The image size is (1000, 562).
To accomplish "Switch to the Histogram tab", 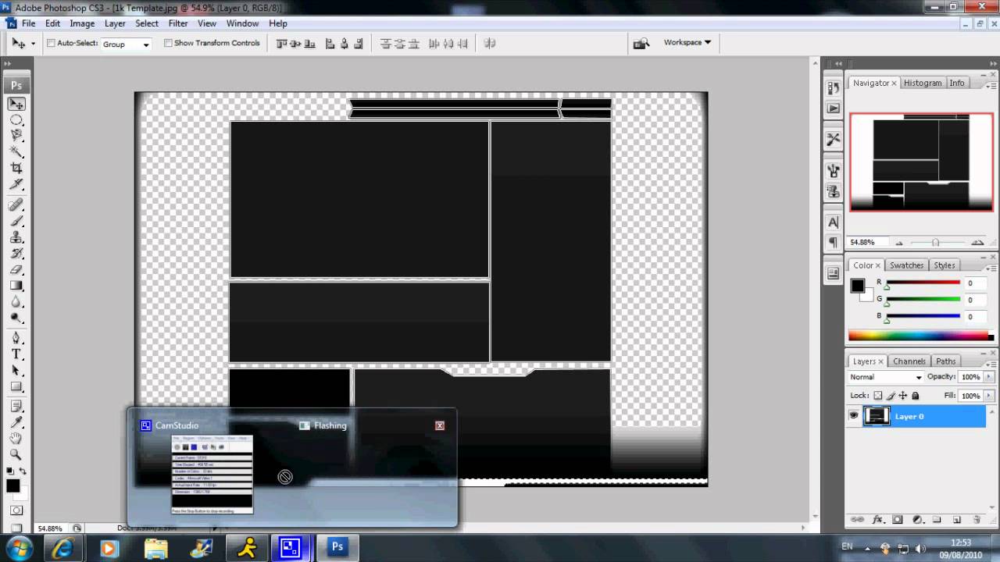I will click(923, 83).
